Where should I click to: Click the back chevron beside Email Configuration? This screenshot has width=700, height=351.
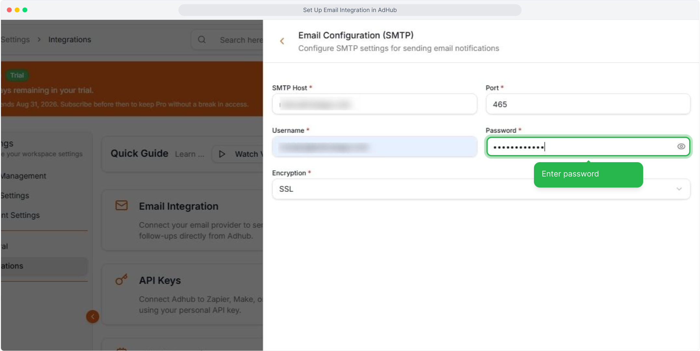click(282, 41)
